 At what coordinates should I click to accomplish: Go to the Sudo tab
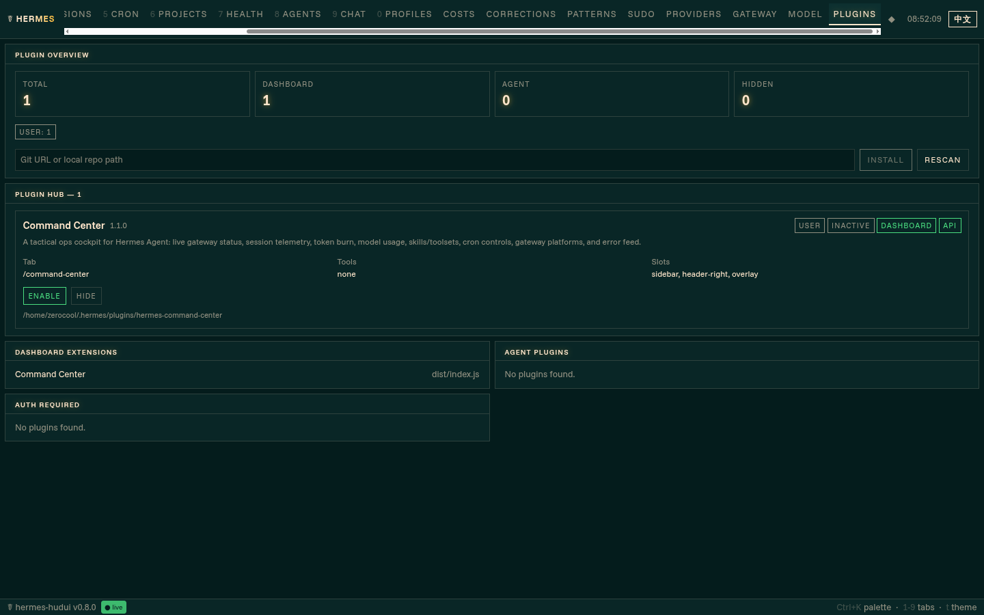point(641,14)
